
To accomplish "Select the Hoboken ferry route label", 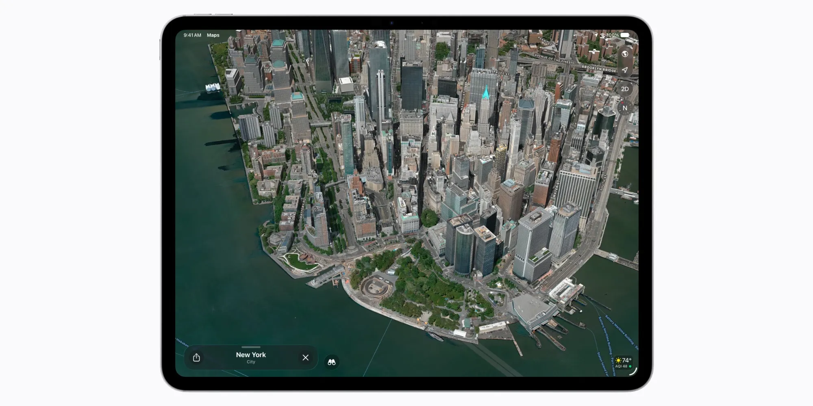I will (x=182, y=342).
